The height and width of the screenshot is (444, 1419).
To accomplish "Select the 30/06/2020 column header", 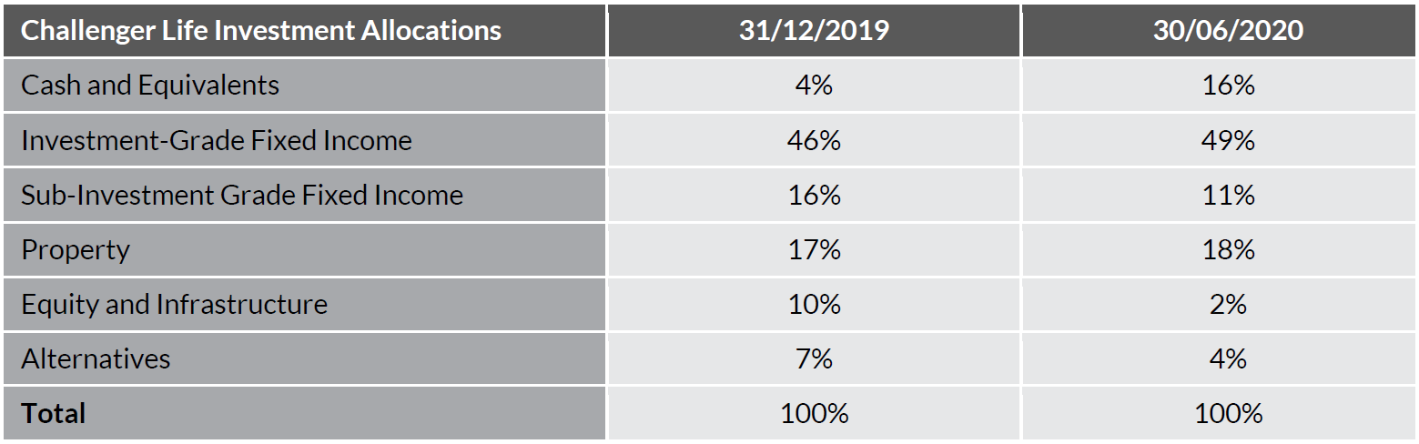I will (1228, 31).
